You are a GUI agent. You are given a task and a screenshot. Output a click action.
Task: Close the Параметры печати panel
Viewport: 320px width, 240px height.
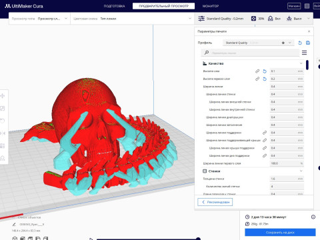click(x=309, y=31)
